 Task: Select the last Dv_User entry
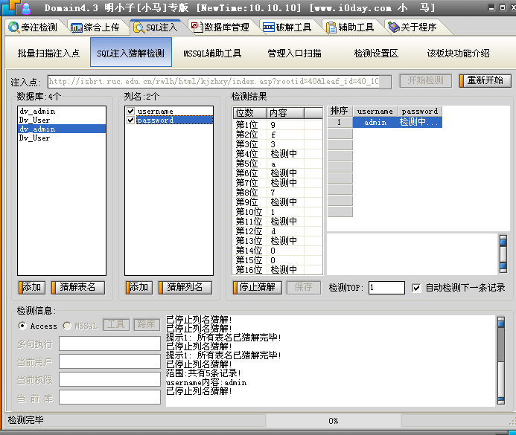click(x=62, y=138)
